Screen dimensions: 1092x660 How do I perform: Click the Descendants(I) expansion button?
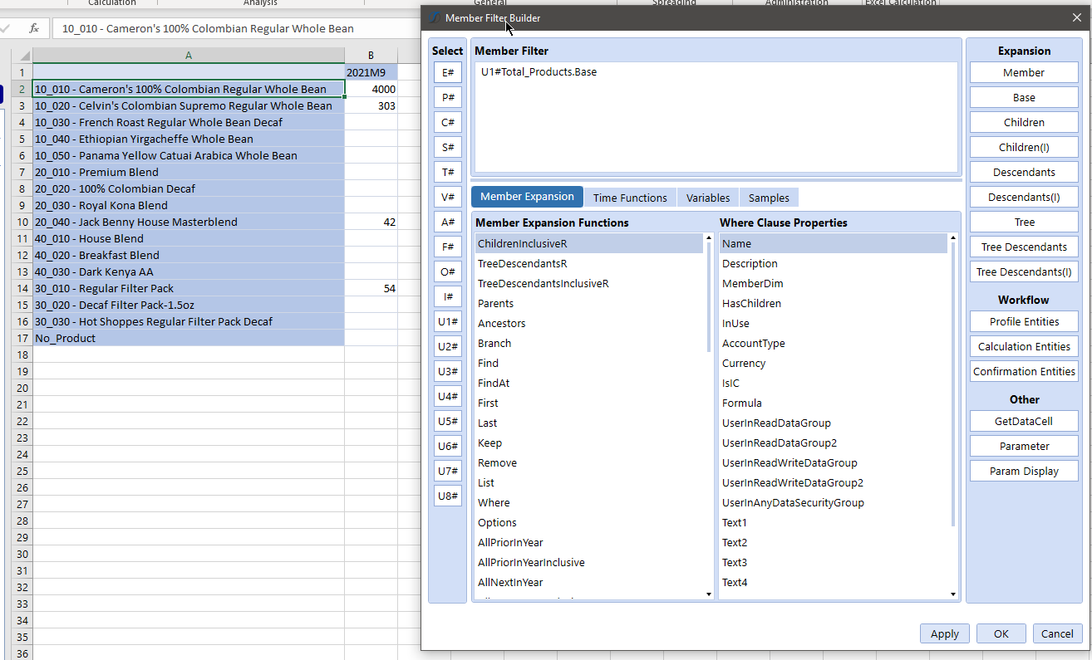pos(1024,197)
